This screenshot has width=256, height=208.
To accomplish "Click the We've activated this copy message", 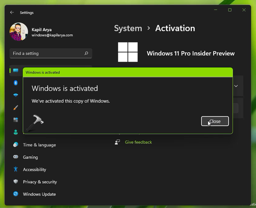I will click(x=71, y=101).
